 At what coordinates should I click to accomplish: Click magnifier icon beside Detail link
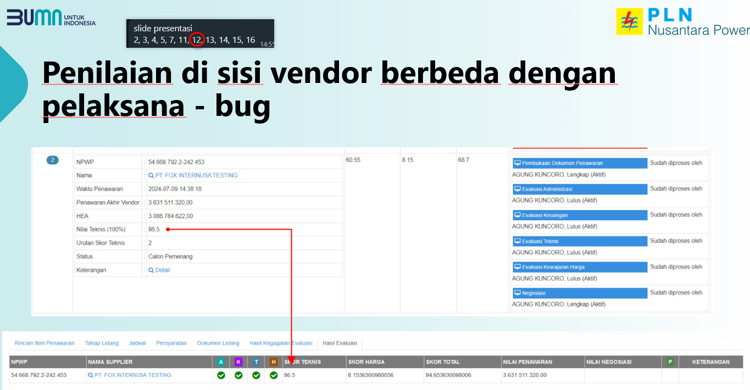pyautogui.click(x=151, y=270)
